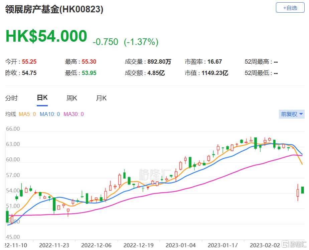Image resolution: width=309 pixels, height=250 pixels.
Task: Click the 成交量 value 892.80万
Action: tap(159, 62)
